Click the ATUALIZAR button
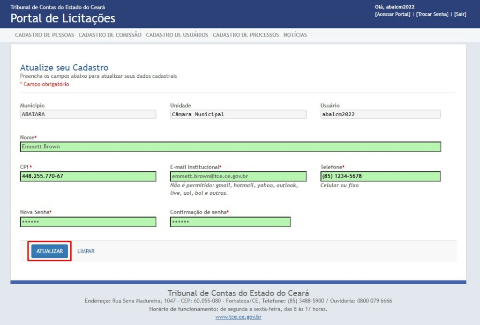Screen dimensions: 480x325 tap(50, 251)
